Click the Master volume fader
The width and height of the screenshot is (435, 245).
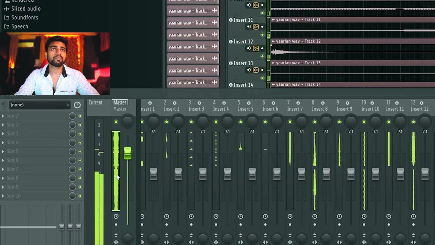point(127,153)
